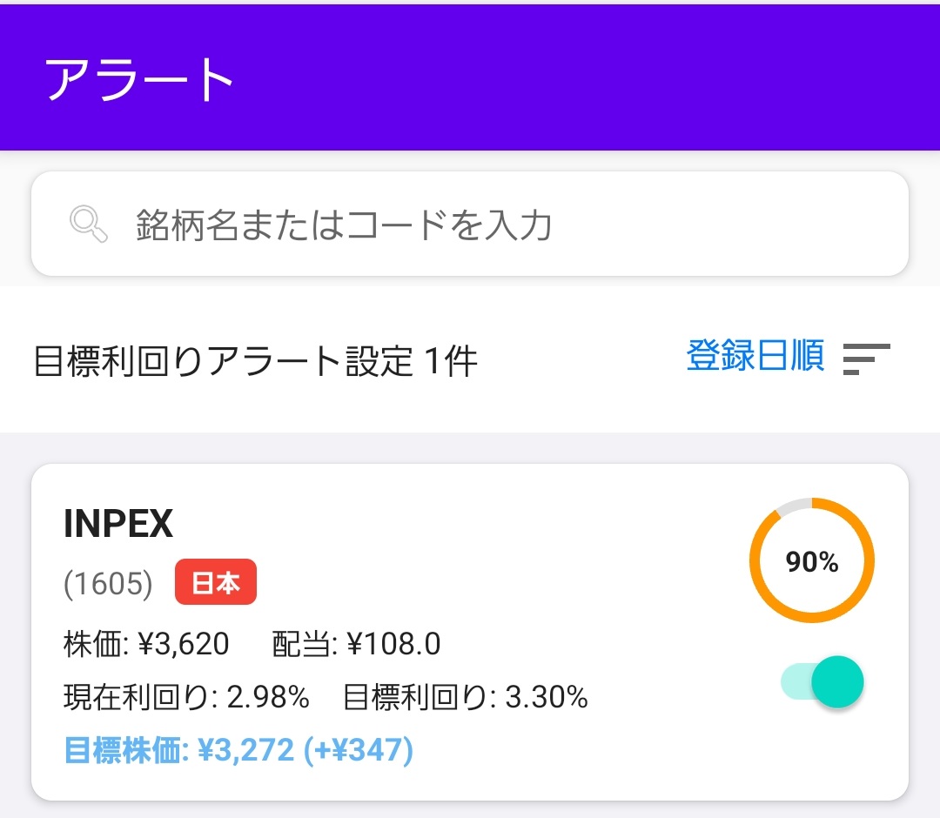
Task: Click the (+¥347) price difference
Action: pyautogui.click(x=358, y=750)
